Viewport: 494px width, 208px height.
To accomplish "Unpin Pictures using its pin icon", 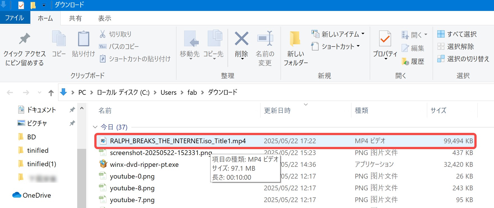I will (x=72, y=123).
